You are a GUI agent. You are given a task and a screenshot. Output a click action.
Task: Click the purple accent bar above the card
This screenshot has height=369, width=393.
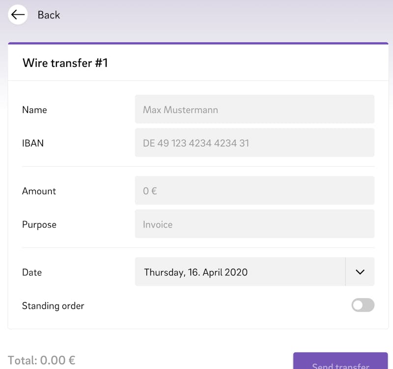pyautogui.click(x=198, y=43)
